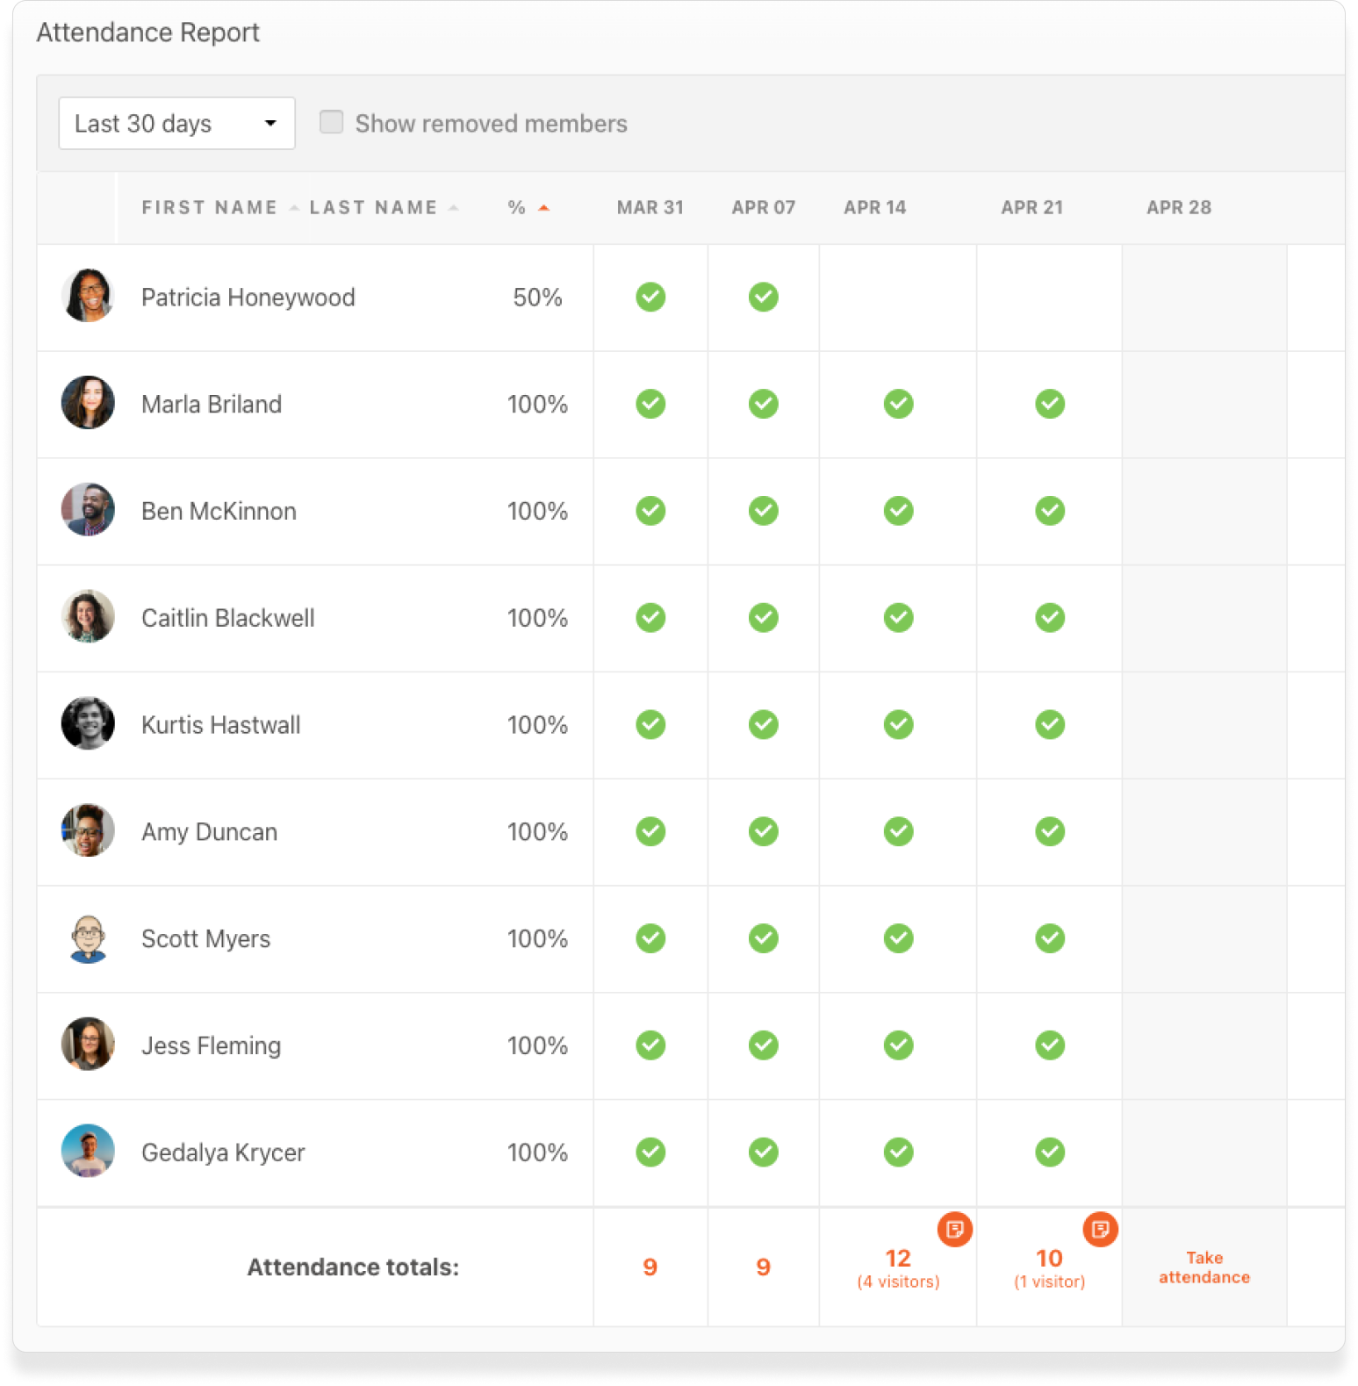Click Scott Myers' Mar 31 checkmark
1358x1386 pixels.
pyautogui.click(x=650, y=938)
